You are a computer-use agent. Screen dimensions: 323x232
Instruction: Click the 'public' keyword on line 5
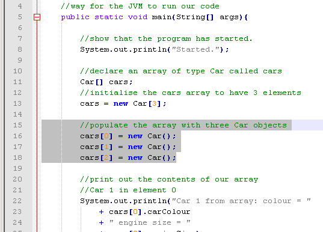[x=75, y=17]
